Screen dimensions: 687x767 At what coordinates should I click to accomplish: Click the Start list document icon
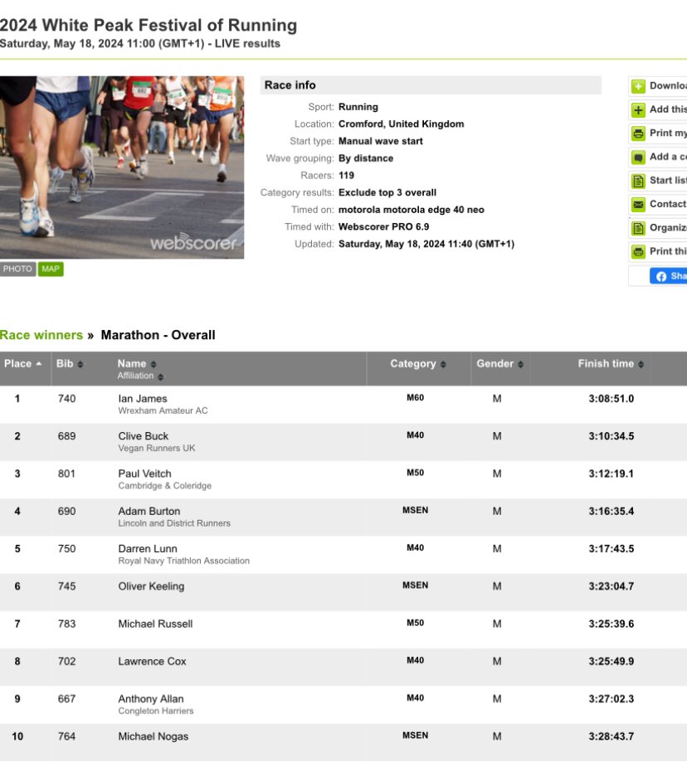click(x=638, y=181)
